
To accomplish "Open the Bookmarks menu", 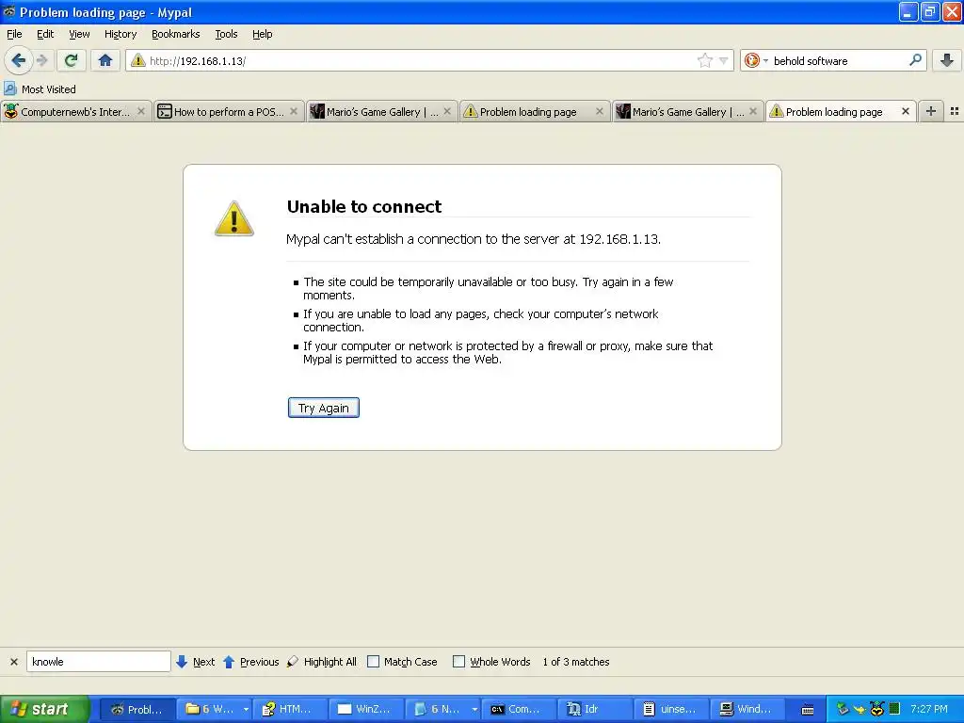I will 175,34.
